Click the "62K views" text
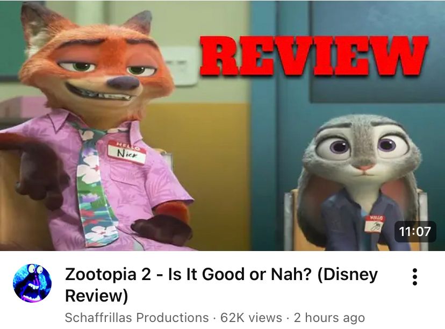The image size is (445, 329). (251, 318)
